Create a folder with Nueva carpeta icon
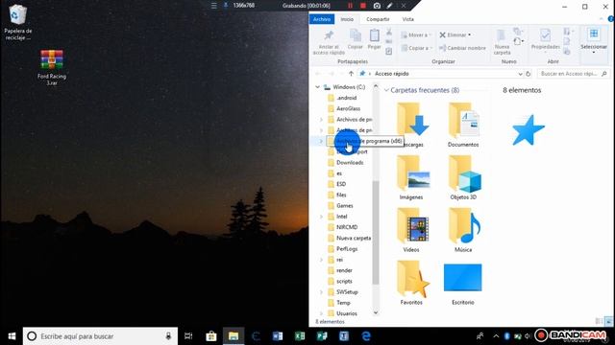 (502, 35)
